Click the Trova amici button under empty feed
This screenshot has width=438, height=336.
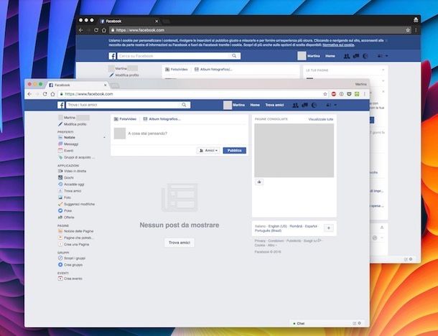[180, 243]
